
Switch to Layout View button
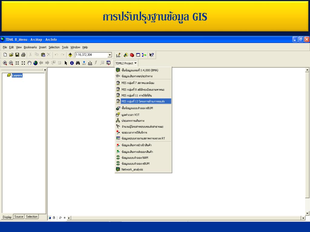54,218
